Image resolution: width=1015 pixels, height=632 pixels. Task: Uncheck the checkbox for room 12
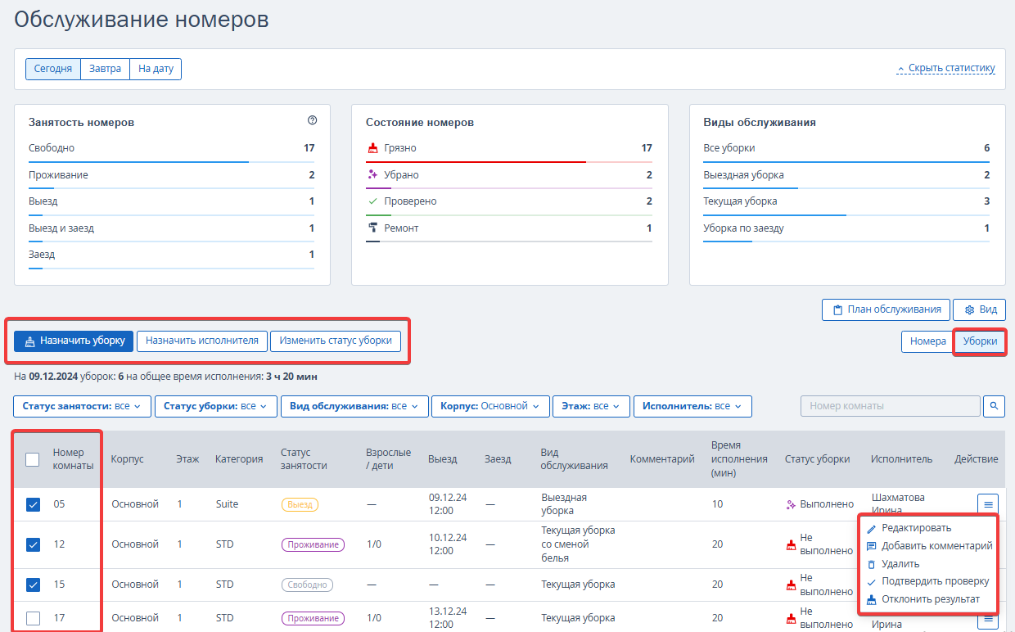(33, 544)
